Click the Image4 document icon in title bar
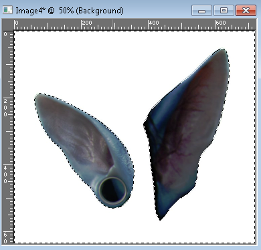 7,10
